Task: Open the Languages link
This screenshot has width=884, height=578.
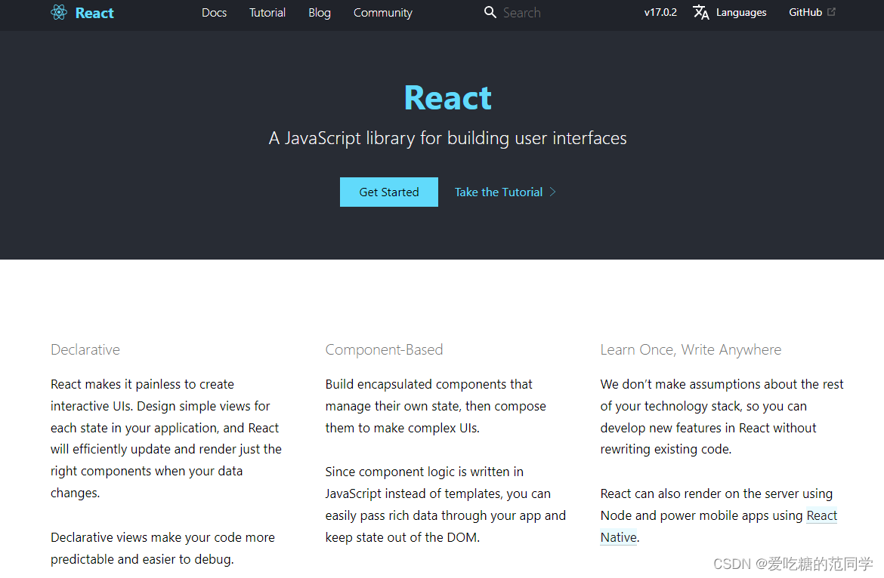Action: (740, 12)
